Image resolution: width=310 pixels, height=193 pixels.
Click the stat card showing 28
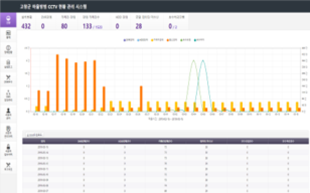tap(147, 22)
